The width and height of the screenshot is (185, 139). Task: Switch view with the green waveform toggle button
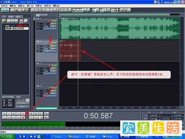[x=5, y=10]
